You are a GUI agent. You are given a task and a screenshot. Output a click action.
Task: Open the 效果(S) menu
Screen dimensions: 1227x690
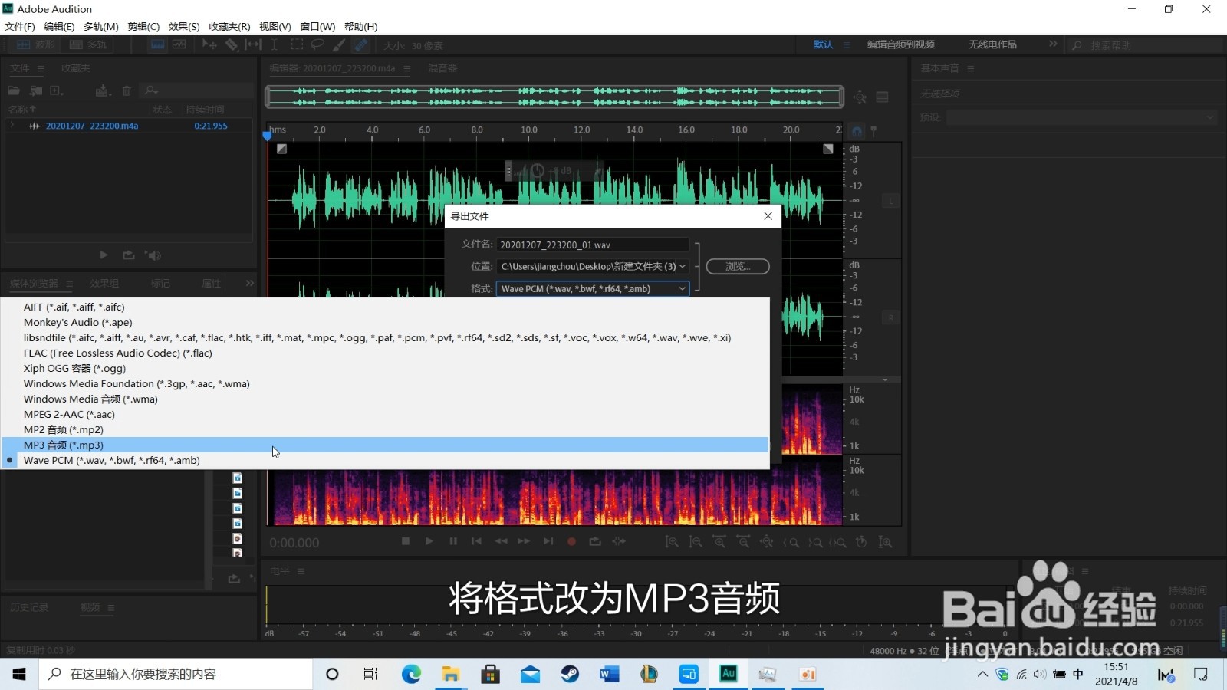click(184, 26)
